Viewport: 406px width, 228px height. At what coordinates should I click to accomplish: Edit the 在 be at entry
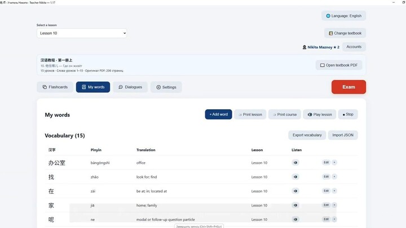tap(326, 191)
